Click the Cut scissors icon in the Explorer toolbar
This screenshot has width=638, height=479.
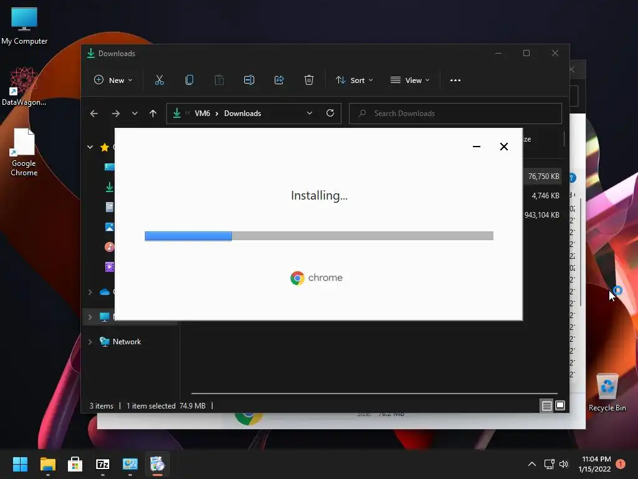point(159,80)
